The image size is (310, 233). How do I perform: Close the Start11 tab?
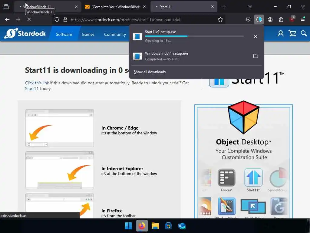pyautogui.click(x=213, y=7)
